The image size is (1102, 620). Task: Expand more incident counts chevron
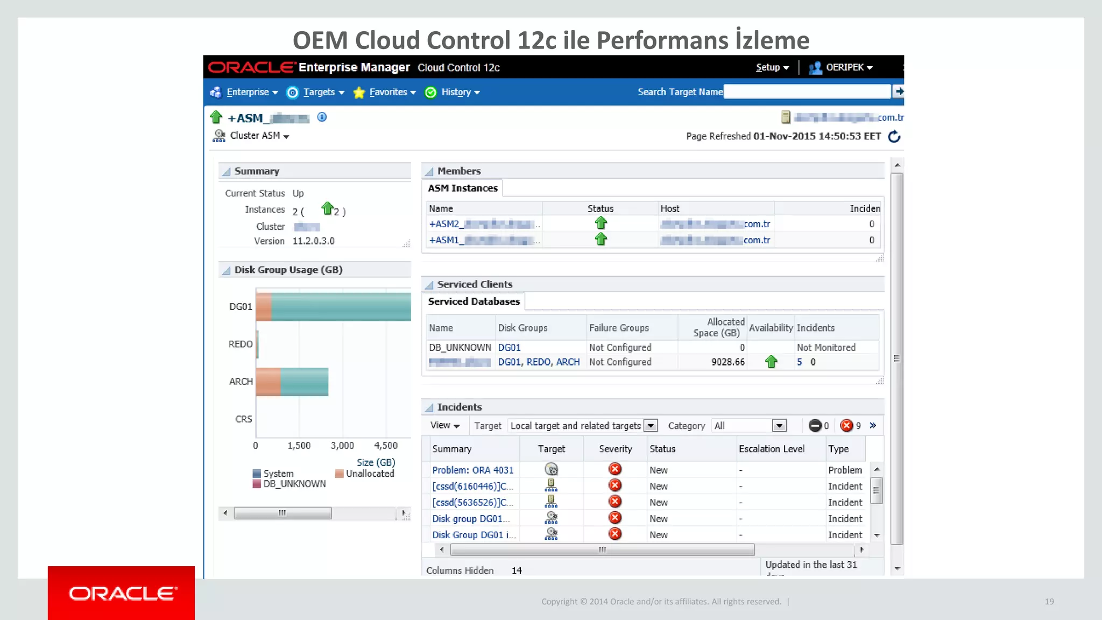pyautogui.click(x=873, y=426)
